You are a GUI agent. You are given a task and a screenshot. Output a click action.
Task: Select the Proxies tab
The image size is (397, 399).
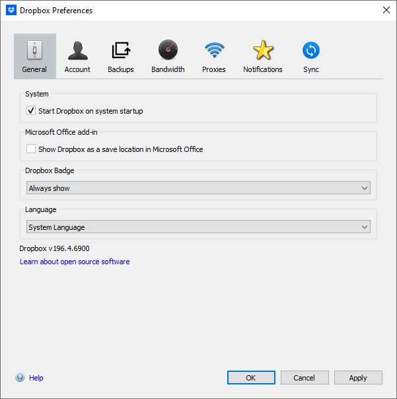point(214,56)
